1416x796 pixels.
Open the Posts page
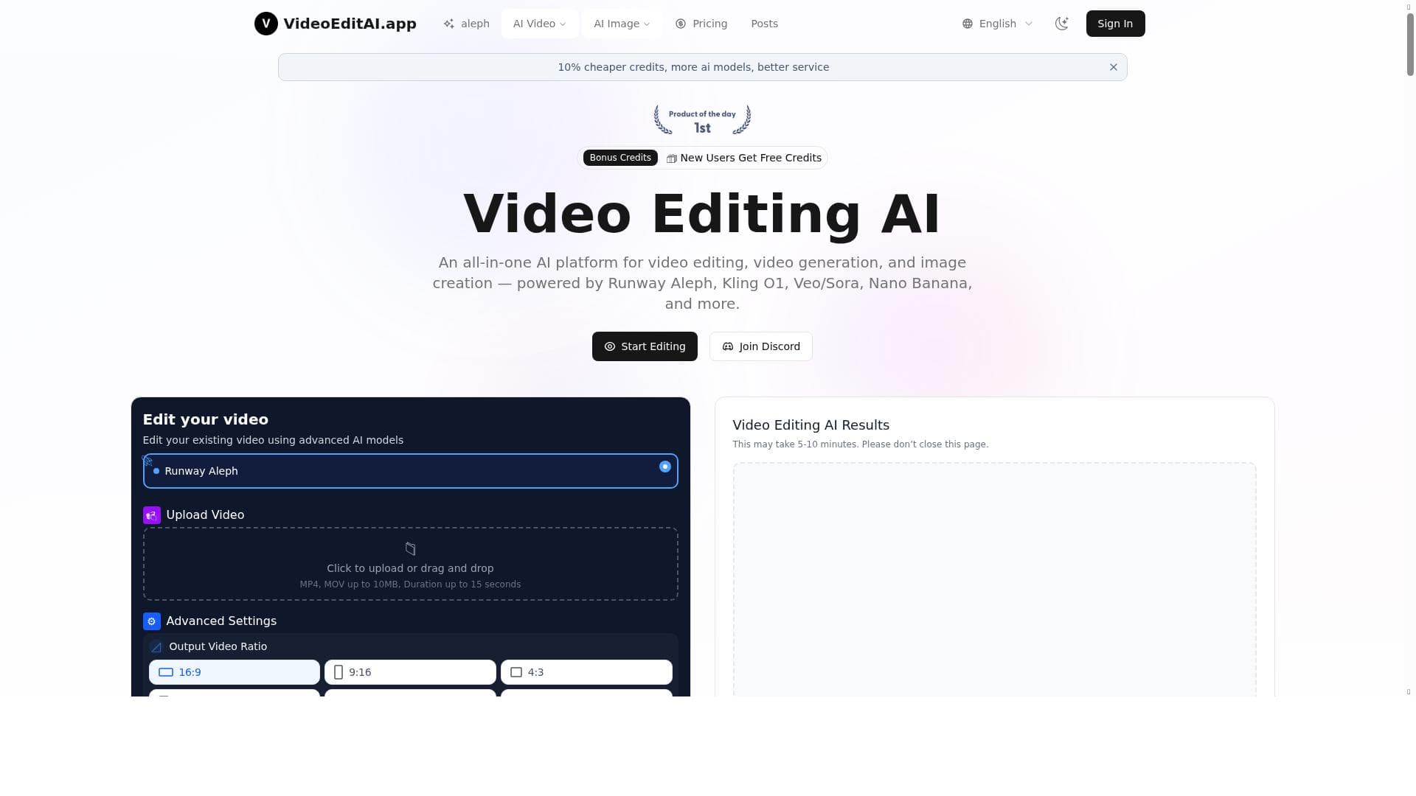click(764, 24)
